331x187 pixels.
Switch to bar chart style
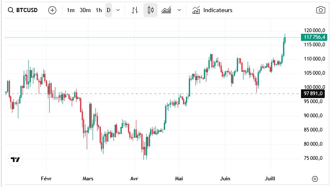coord(134,10)
